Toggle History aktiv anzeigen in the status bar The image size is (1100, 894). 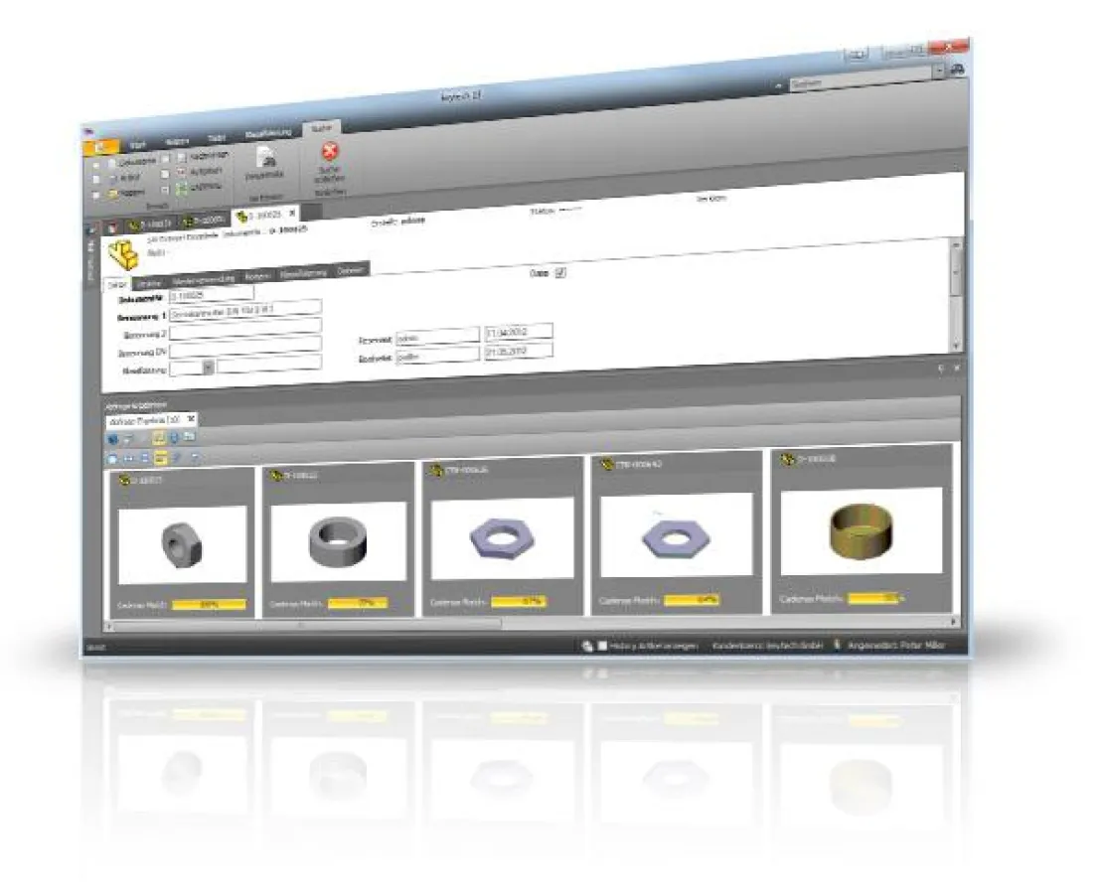click(x=604, y=643)
